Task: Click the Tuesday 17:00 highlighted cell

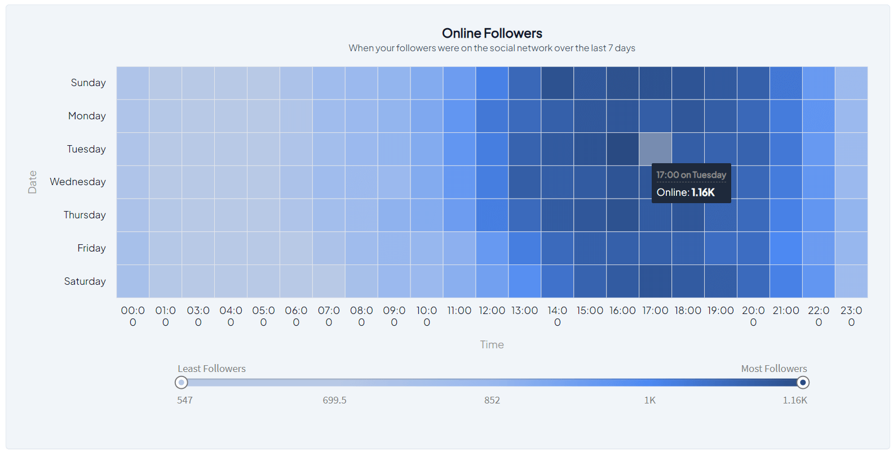Action: pos(656,149)
